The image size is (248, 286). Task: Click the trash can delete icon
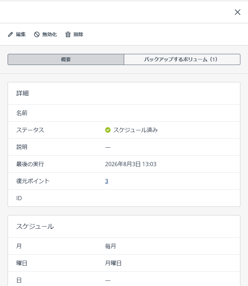tap(68, 34)
